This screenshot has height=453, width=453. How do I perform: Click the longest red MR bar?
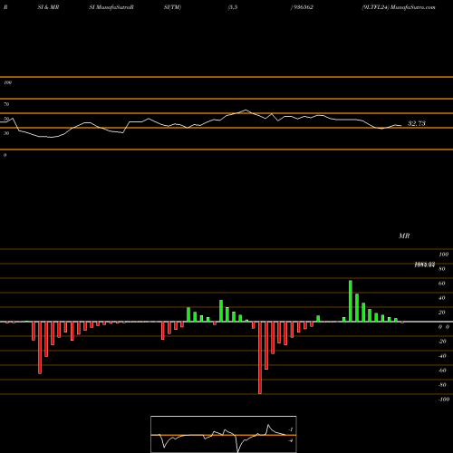click(x=260, y=358)
